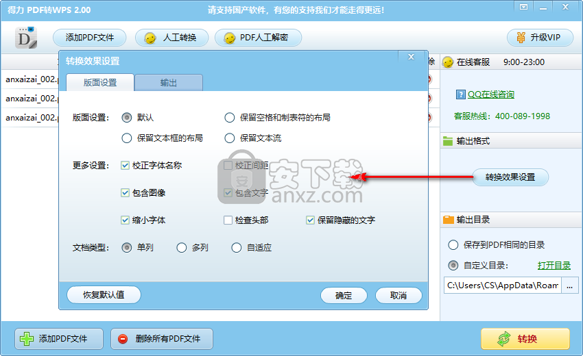Click the red minus icon on 删除所有PDF文件
The height and width of the screenshot is (356, 583).
123,339
